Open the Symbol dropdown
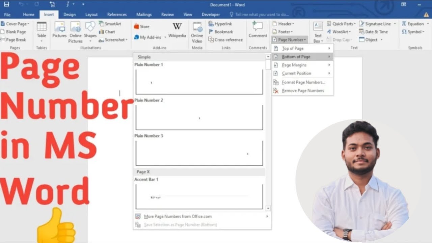The height and width of the screenshot is (243, 432). click(413, 32)
